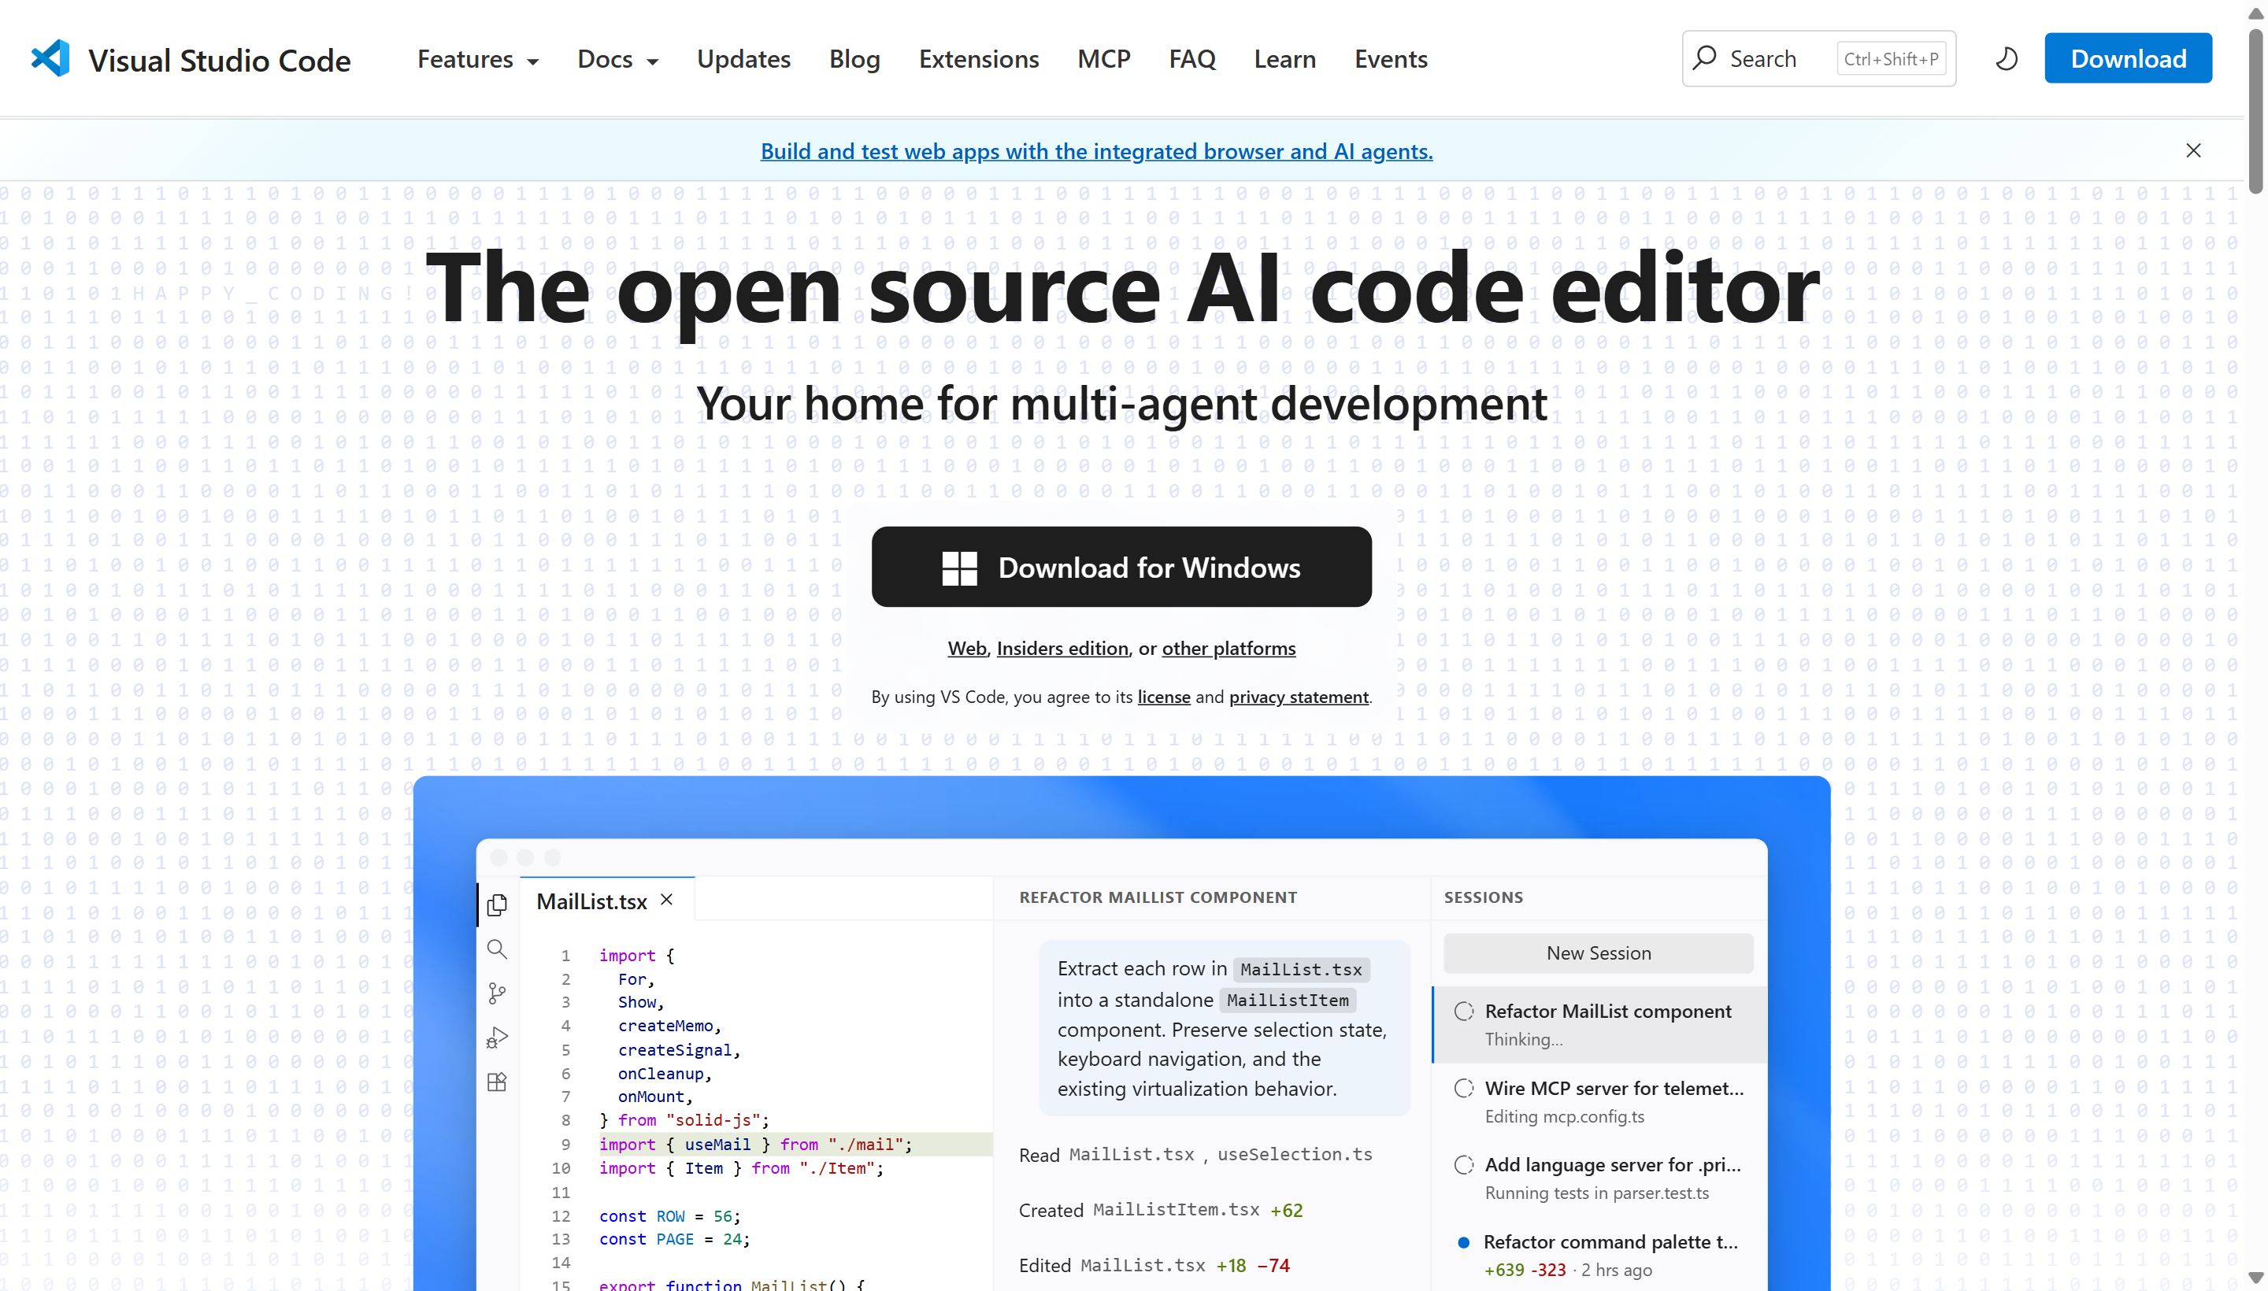Click the Visual Studio Code logo icon
Viewport: 2268px width, 1291px height.
[x=50, y=58]
